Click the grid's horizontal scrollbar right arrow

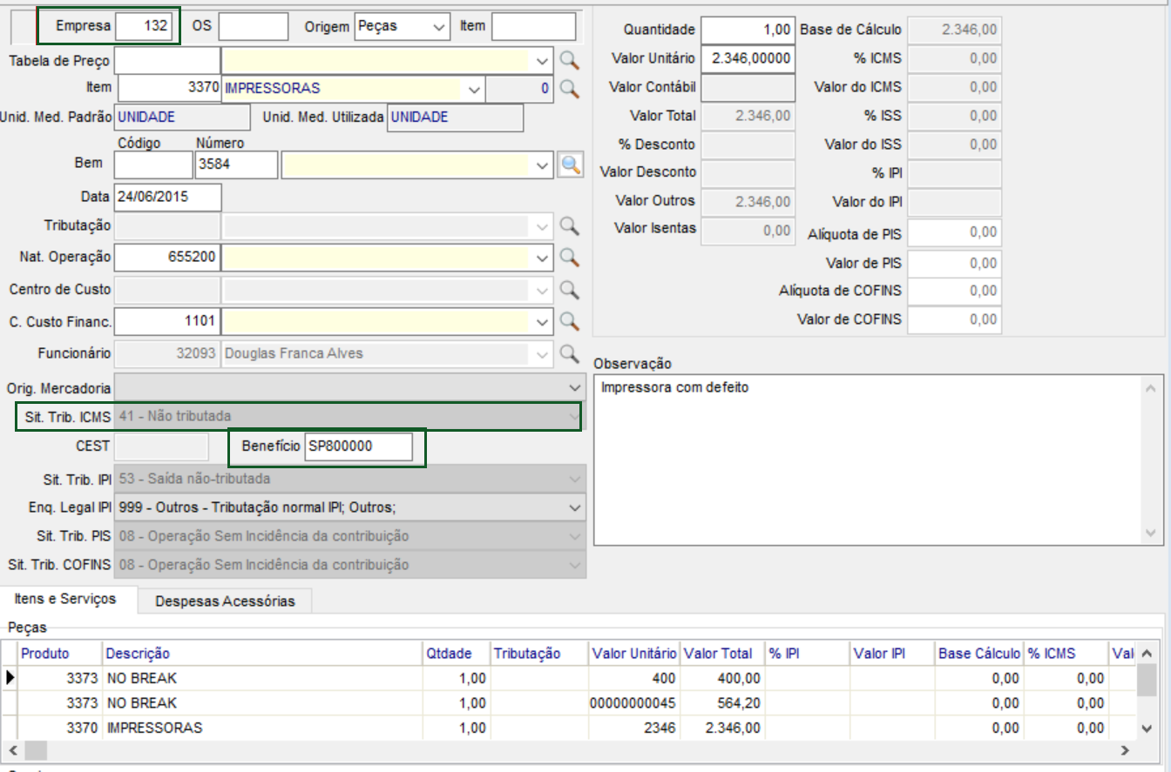(1124, 749)
